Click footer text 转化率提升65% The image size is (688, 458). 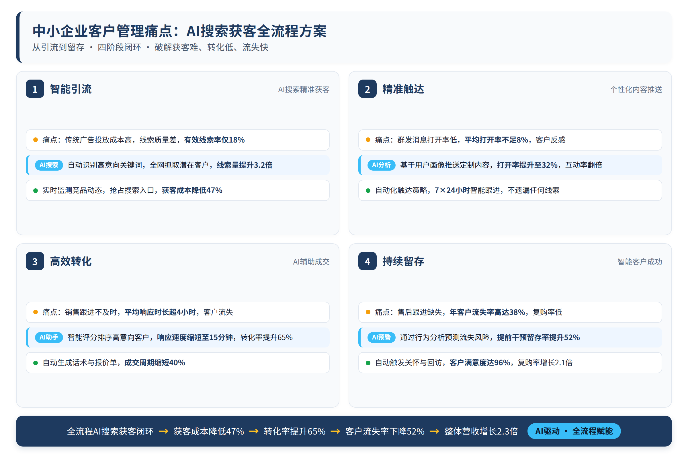click(295, 431)
